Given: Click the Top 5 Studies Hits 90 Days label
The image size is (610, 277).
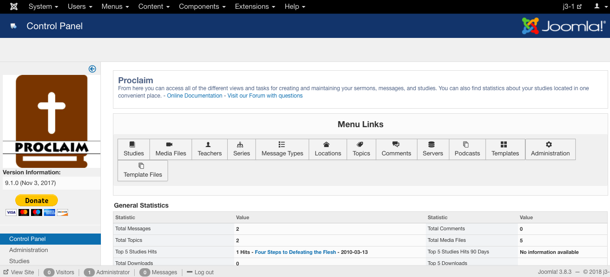Looking at the screenshot, I should 458,252.
